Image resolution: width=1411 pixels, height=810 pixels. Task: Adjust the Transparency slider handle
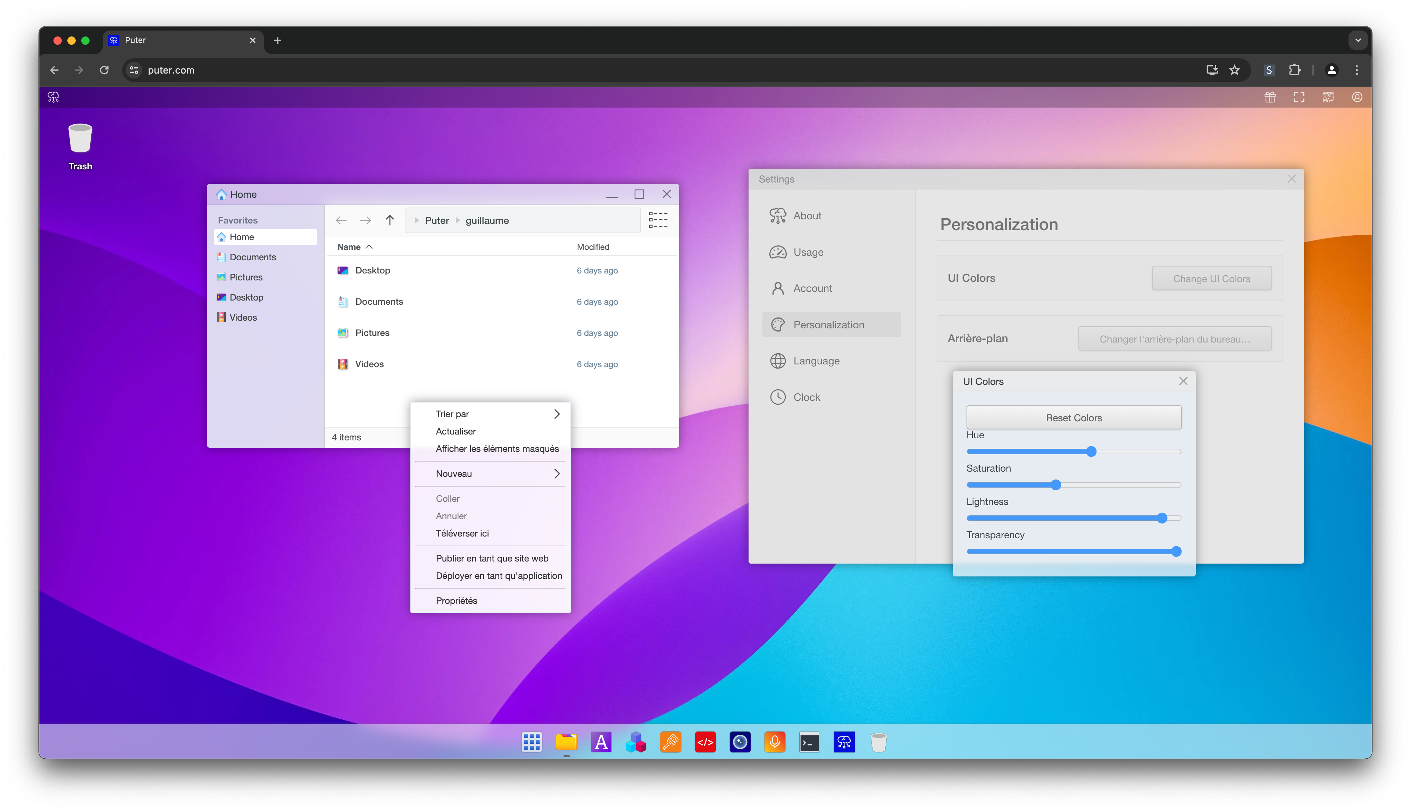tap(1176, 551)
